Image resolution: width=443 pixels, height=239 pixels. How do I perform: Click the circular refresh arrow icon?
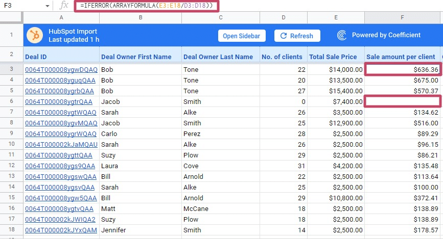click(x=283, y=36)
